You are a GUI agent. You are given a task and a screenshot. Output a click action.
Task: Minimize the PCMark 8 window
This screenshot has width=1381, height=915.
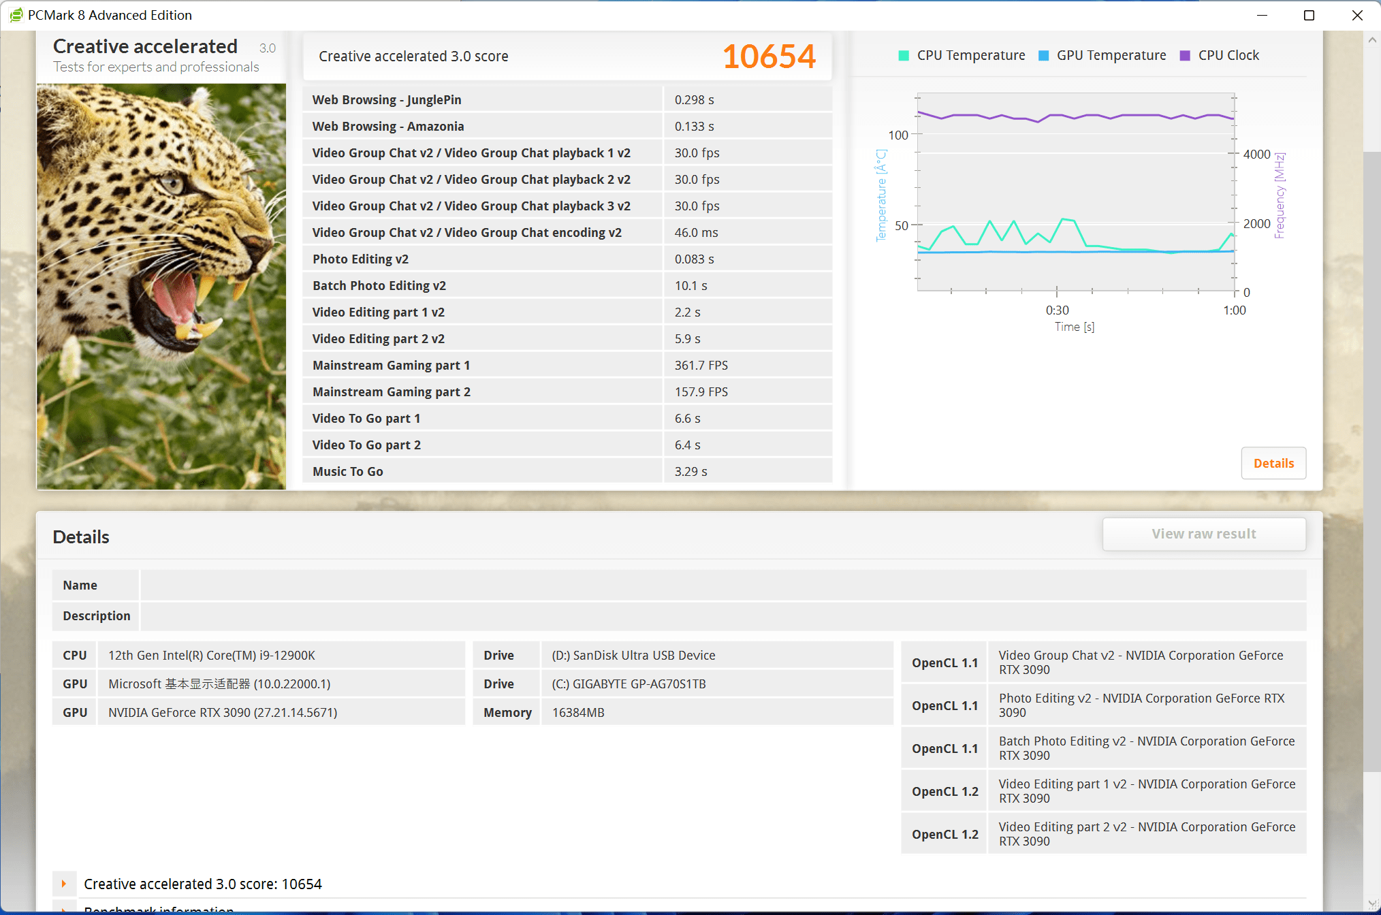click(x=1262, y=15)
